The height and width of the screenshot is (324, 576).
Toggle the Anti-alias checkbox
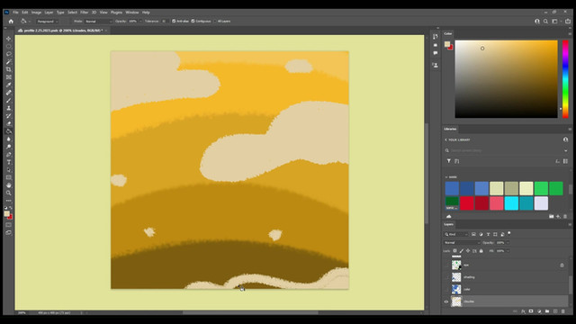tap(174, 22)
